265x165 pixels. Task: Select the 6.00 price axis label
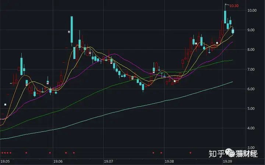coord(251,89)
